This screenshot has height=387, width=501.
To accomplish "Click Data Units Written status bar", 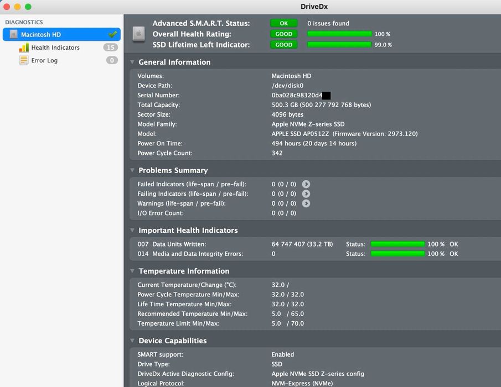I will click(398, 244).
